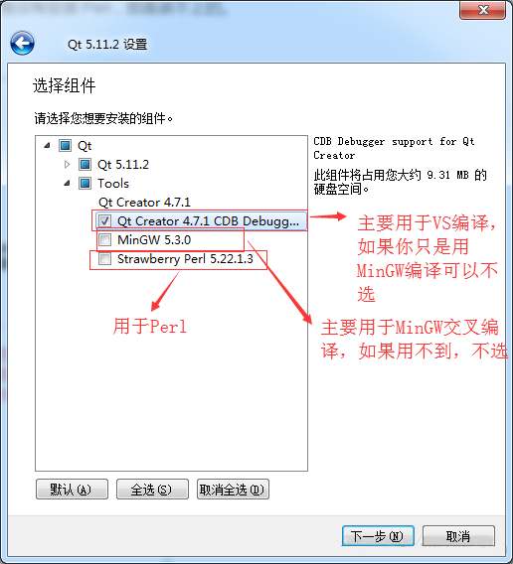Select the Qt 5.11.2 tree label
Viewport: 513px width, 564px height.
point(123,165)
